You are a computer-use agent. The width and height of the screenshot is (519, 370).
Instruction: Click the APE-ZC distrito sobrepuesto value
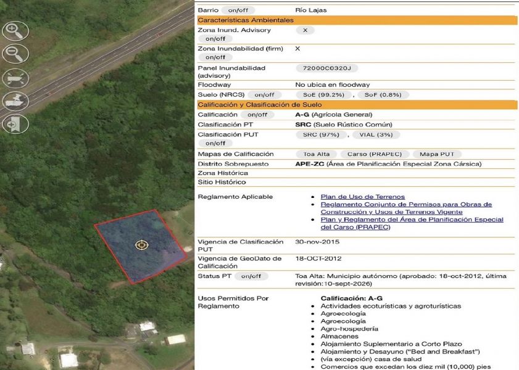point(388,164)
